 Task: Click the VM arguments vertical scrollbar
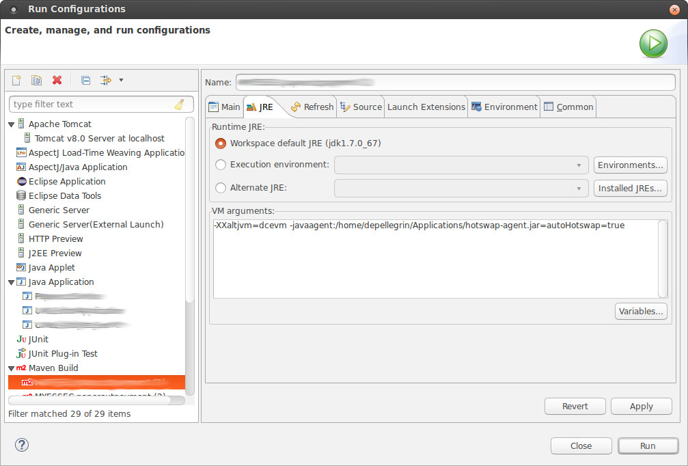[663, 259]
